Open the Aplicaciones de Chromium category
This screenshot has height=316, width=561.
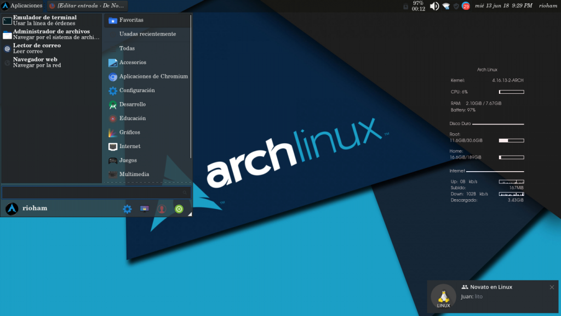[147, 76]
